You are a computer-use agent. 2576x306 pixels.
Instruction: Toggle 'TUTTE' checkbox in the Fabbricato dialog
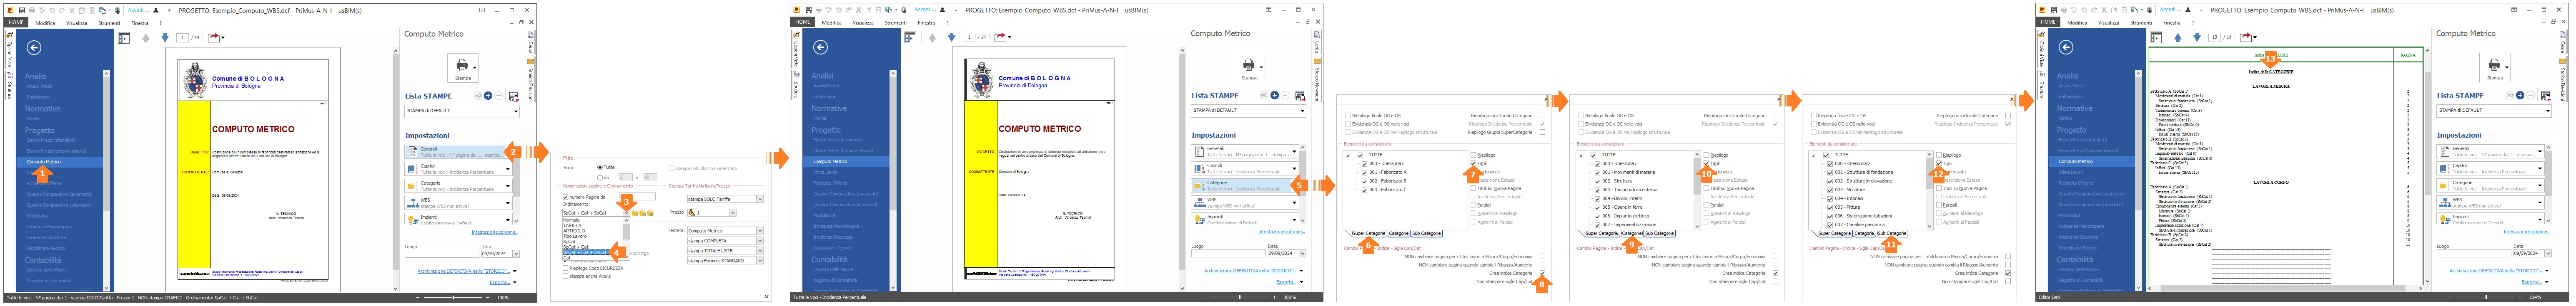pyautogui.click(x=1361, y=155)
